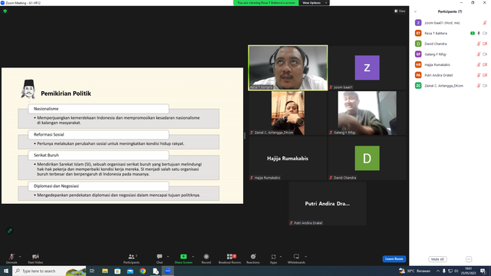Click Hajija Rumakabis video tile

(288, 158)
